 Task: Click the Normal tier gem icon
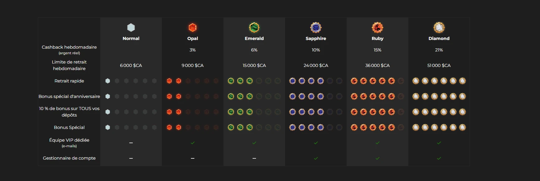pos(131,28)
